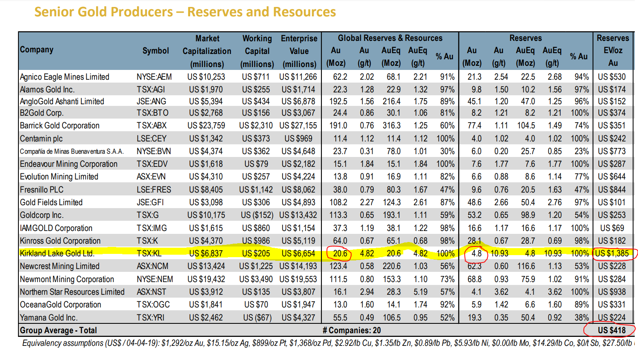Select the circled 'US $418' group average
The height and width of the screenshot is (352, 638).
[611, 330]
